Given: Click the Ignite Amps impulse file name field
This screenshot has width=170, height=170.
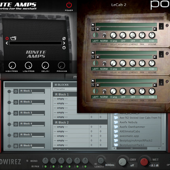Looking at the screenshot, I should pyautogui.click(x=35, y=43).
